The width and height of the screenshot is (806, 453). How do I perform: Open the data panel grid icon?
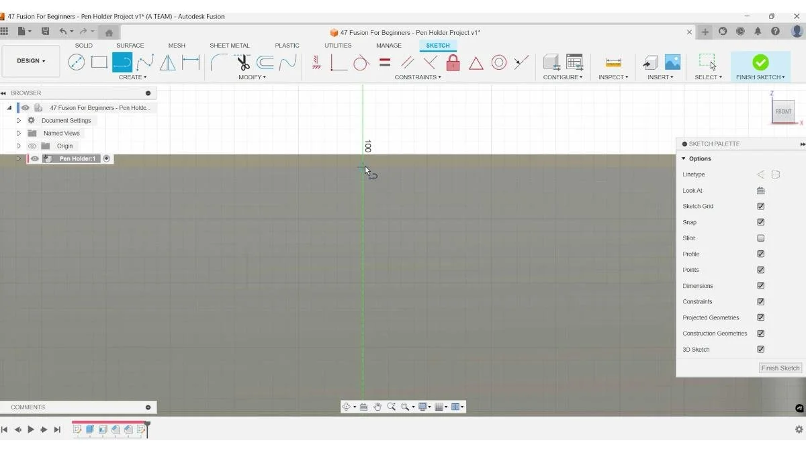5,32
